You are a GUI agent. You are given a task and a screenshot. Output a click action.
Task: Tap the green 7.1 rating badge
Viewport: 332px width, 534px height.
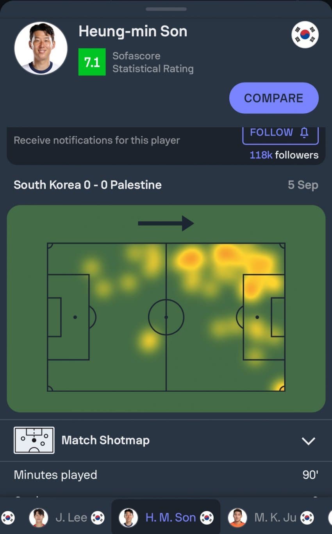pyautogui.click(x=92, y=62)
